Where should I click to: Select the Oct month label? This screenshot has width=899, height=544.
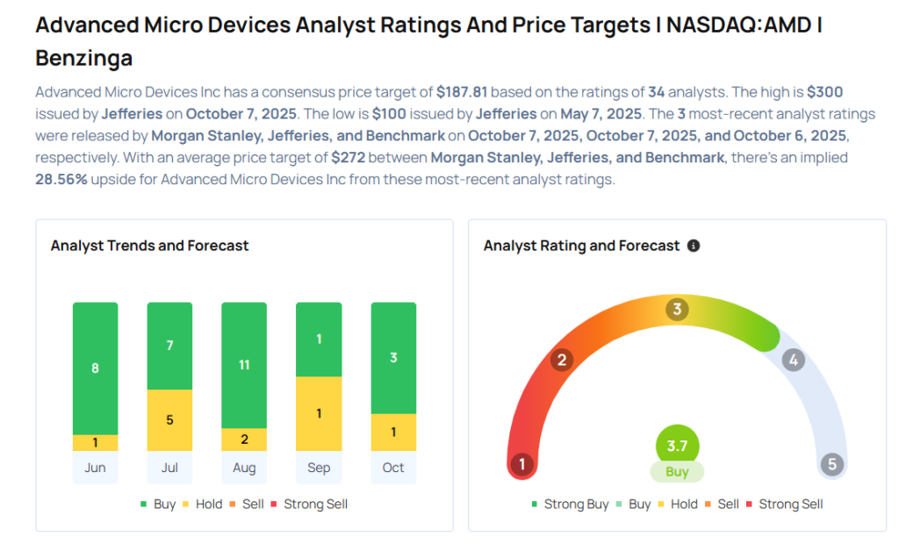coord(393,468)
